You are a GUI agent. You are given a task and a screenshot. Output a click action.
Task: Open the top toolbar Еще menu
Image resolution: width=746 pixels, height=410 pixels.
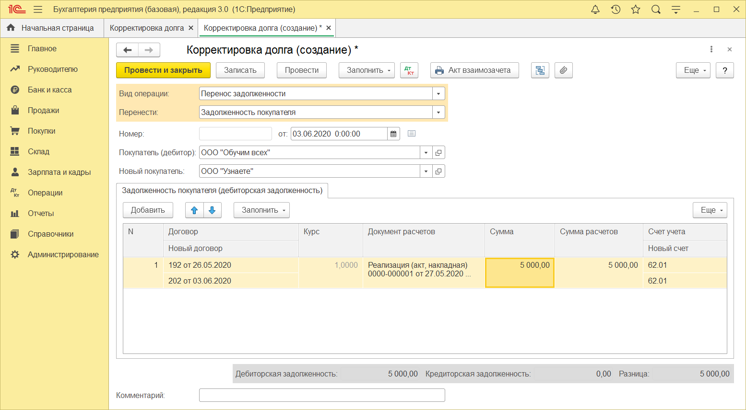click(693, 70)
